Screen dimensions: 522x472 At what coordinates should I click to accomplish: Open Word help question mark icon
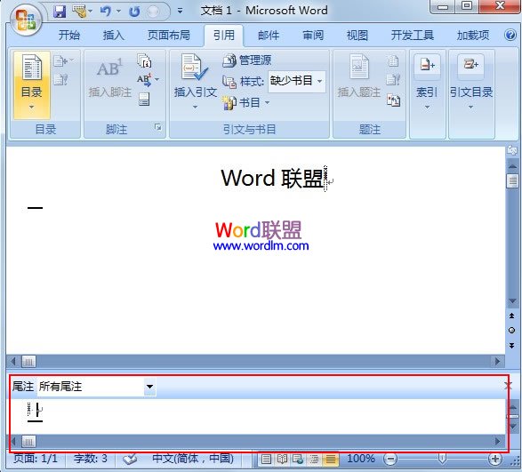coord(510,35)
